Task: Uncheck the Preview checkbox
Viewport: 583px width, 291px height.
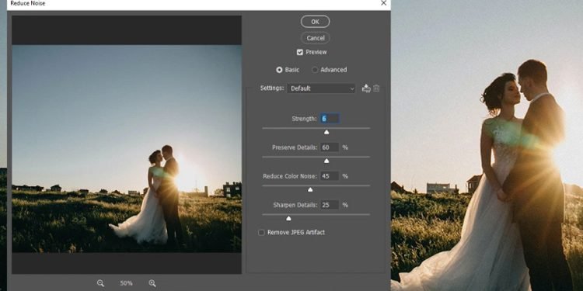Action: pyautogui.click(x=300, y=52)
